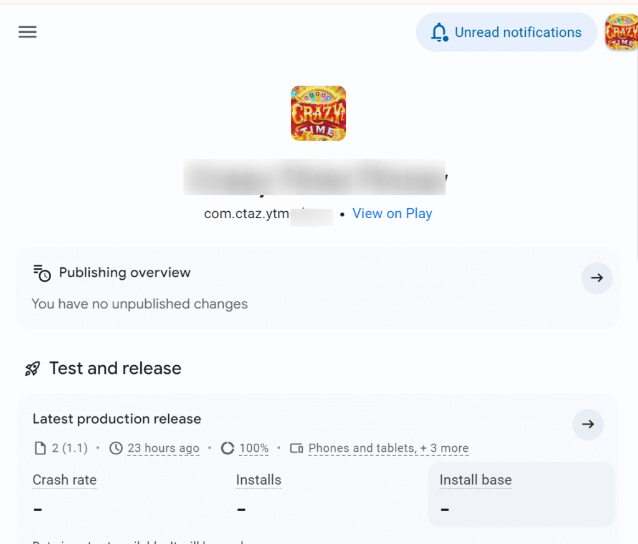Open Latest production release arrow button
The image size is (638, 544).
(588, 424)
